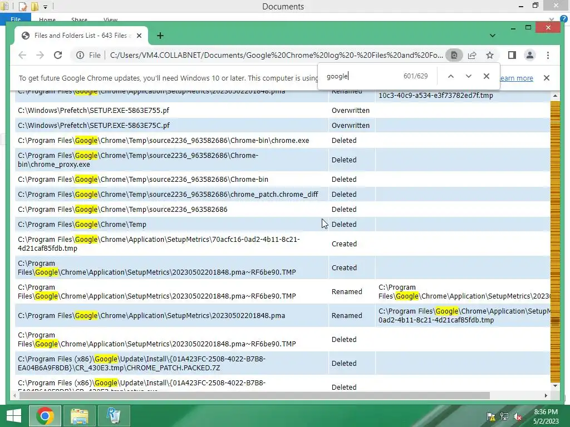Click the address bar URL field
This screenshot has width=570, height=427.
tap(276, 55)
